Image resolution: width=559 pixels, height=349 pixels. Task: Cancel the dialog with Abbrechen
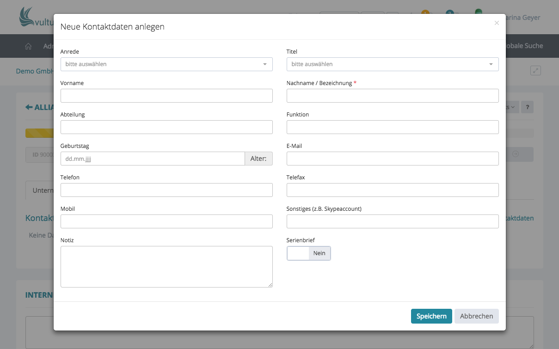[x=476, y=316]
